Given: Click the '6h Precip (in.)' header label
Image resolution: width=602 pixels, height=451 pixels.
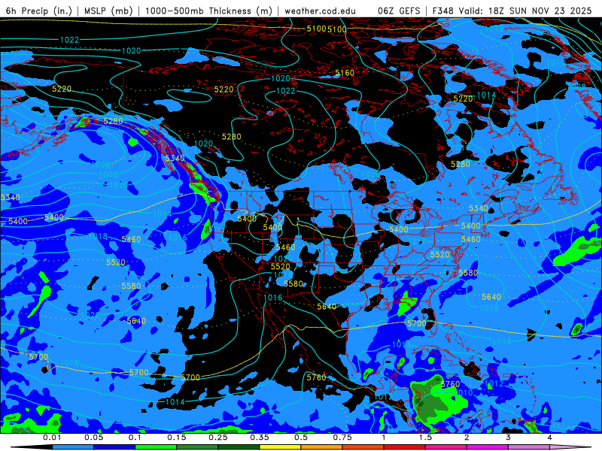Looking at the screenshot, I should click(39, 11).
